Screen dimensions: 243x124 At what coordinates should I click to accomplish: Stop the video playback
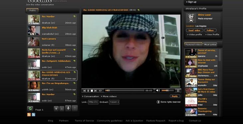(92, 91)
